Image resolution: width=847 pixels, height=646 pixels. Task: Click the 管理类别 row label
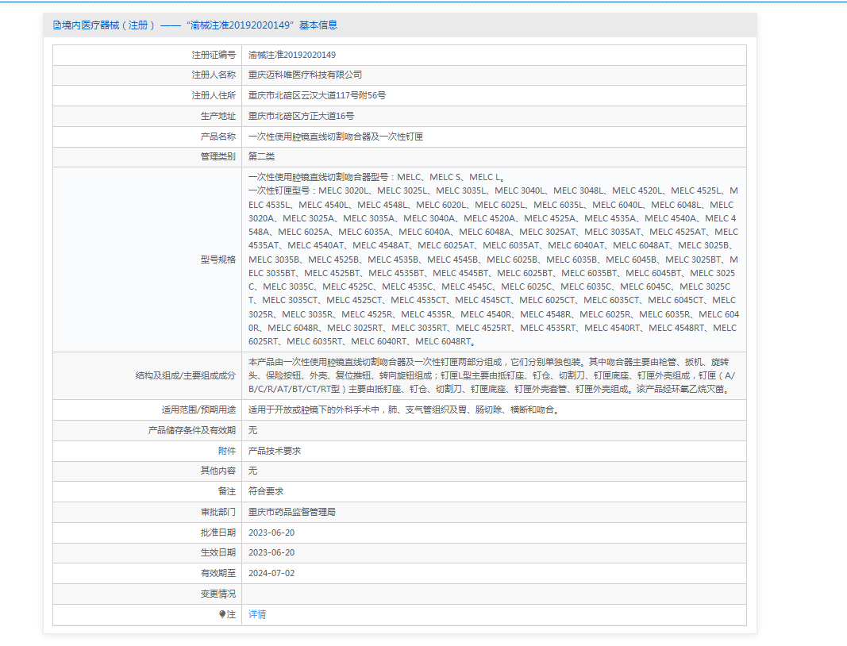click(x=218, y=156)
